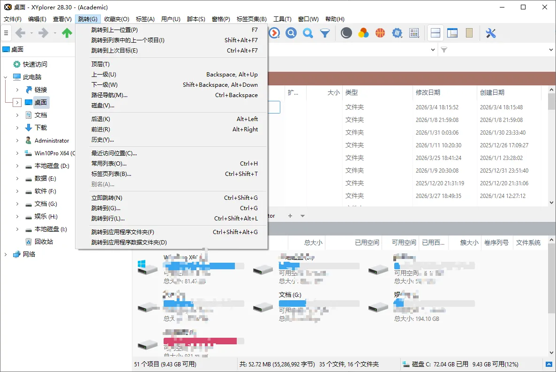Click the blue search magnifier icon
The height and width of the screenshot is (372, 556).
(291, 33)
